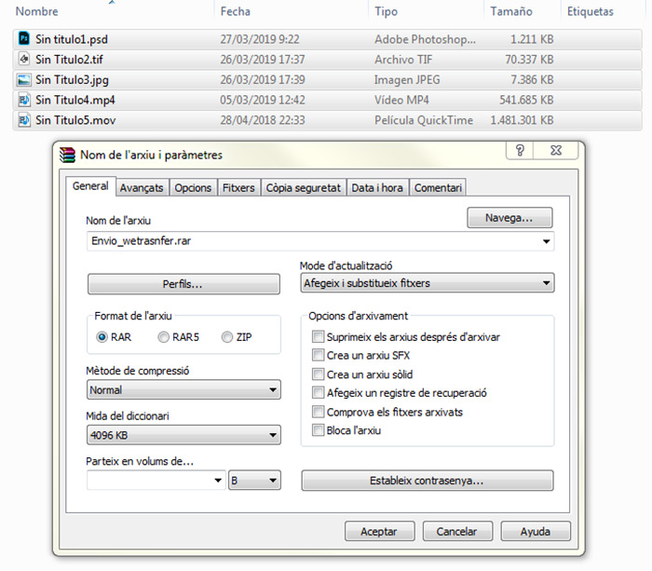
Task: Open the Mode d'actualització dropdown
Action: (428, 283)
